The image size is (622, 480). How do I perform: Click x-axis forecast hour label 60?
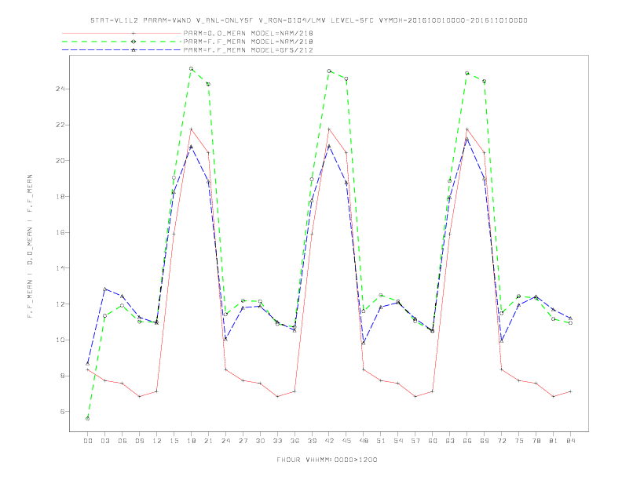433,441
